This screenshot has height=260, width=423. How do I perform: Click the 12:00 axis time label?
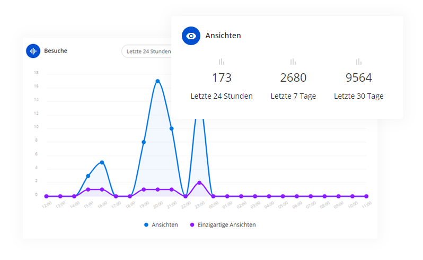pos(47,204)
